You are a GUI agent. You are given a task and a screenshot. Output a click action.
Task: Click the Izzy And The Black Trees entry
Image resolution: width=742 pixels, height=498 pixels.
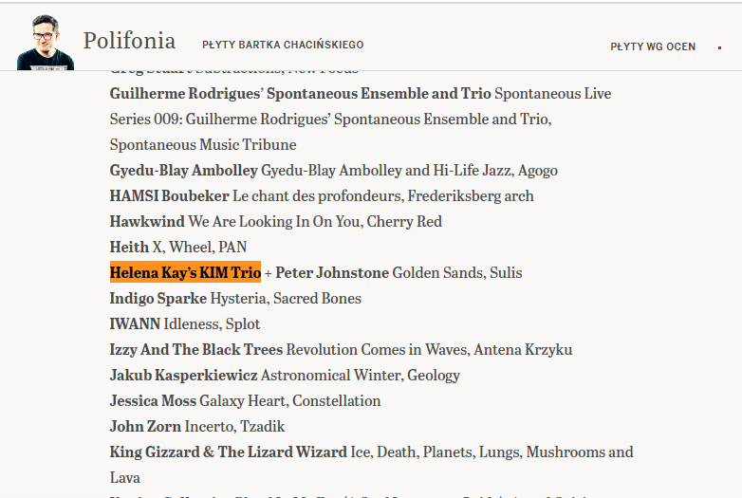[x=342, y=349]
